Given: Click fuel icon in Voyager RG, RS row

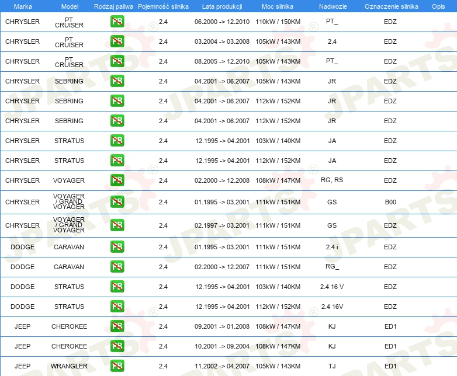Looking at the screenshot, I should 117,180.
